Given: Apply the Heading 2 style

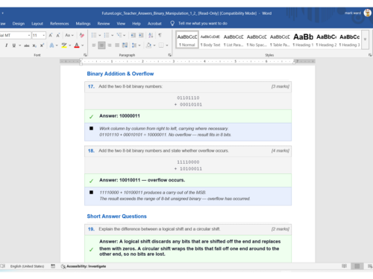Looking at the screenshot, I should (326, 39).
